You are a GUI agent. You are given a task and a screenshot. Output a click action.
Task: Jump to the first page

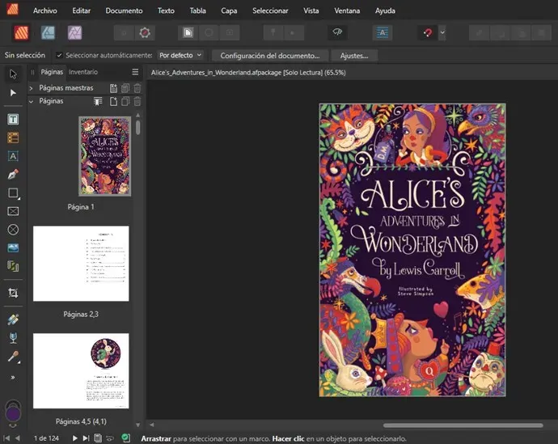pyautogui.click(x=6, y=438)
